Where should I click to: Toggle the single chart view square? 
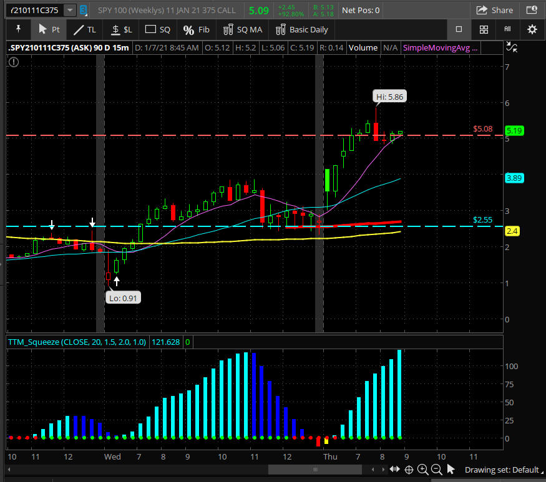[x=459, y=29]
